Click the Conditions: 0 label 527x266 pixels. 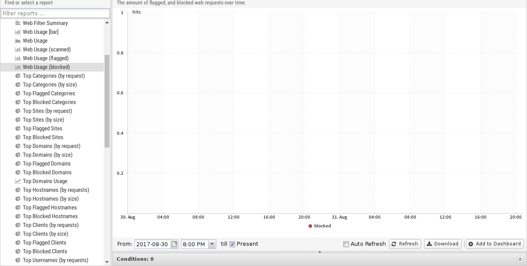click(x=135, y=259)
